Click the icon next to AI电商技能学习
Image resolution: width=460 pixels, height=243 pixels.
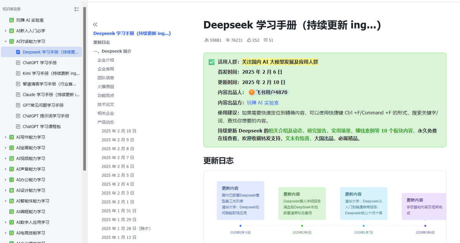coord(11,233)
